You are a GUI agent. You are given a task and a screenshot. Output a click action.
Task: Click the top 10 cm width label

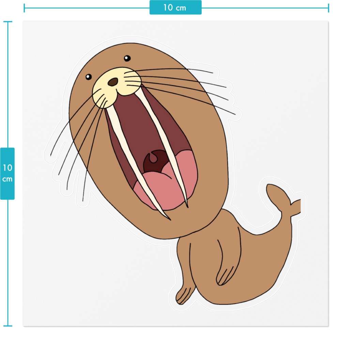pos(176,7)
